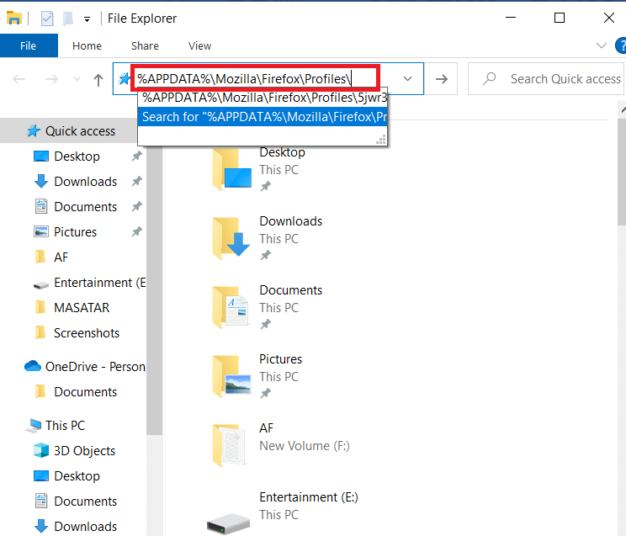Click pin icon next to sidebar Pictures
Viewport: 626px width, 536px height.
point(137,231)
